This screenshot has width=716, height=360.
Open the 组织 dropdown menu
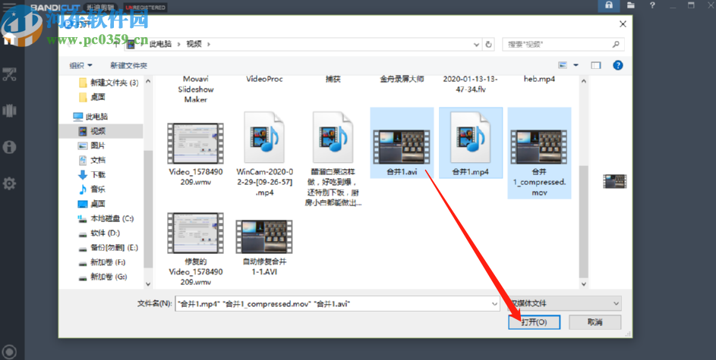point(80,65)
